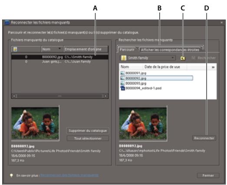Click the app icon in the title bar
This screenshot has height=185, width=227.
tap(7, 23)
